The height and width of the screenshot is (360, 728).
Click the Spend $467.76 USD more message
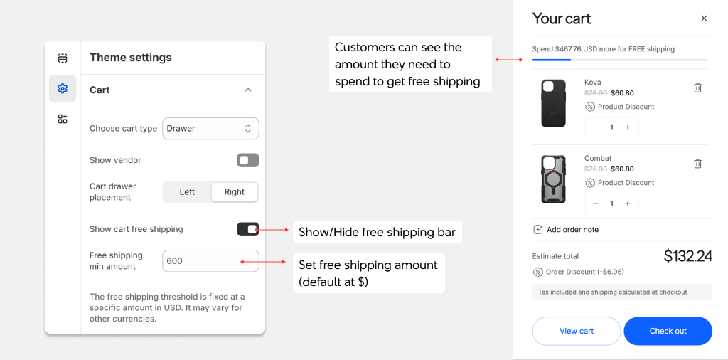coord(603,49)
